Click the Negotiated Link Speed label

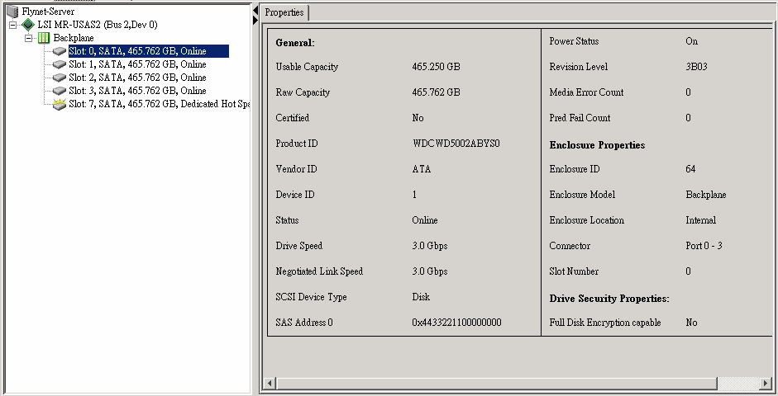pyautogui.click(x=319, y=271)
